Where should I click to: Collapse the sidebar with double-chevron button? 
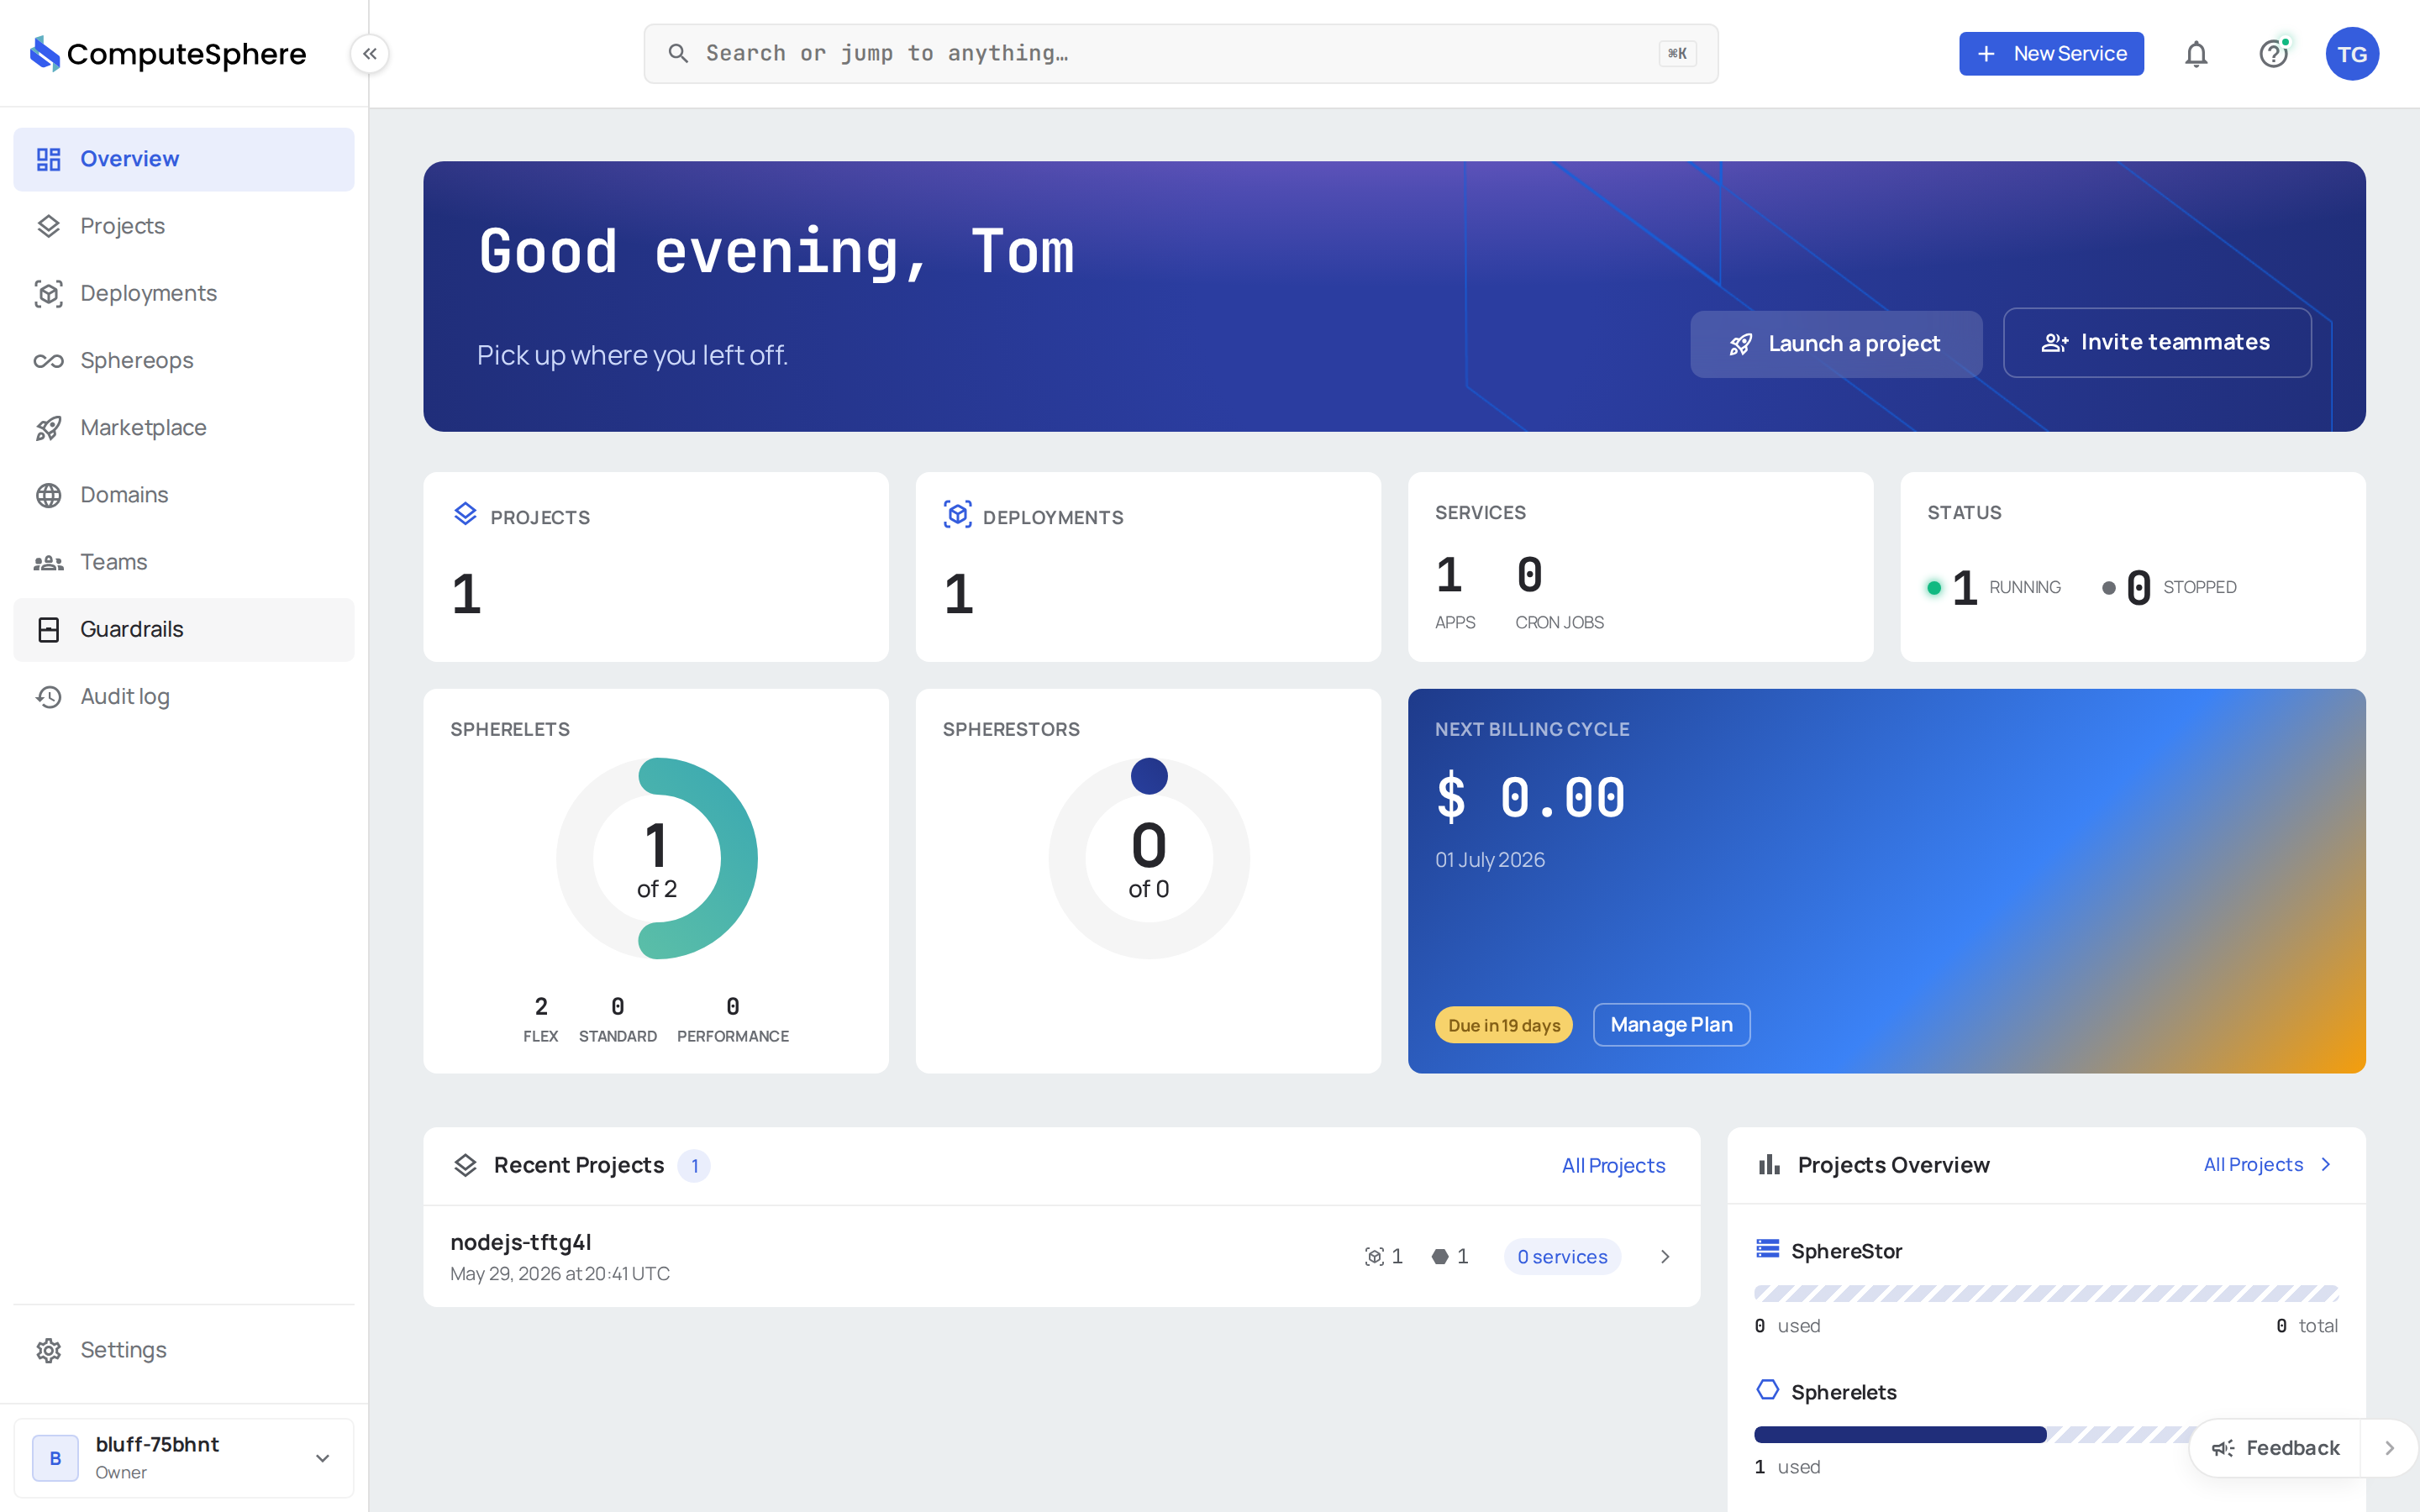click(x=370, y=54)
